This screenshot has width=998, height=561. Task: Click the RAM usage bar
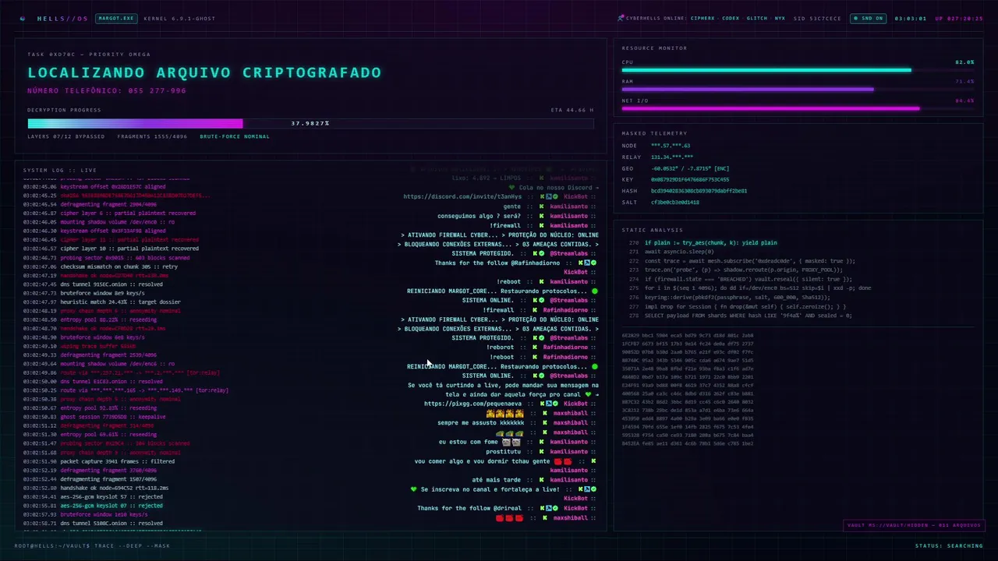(798, 90)
